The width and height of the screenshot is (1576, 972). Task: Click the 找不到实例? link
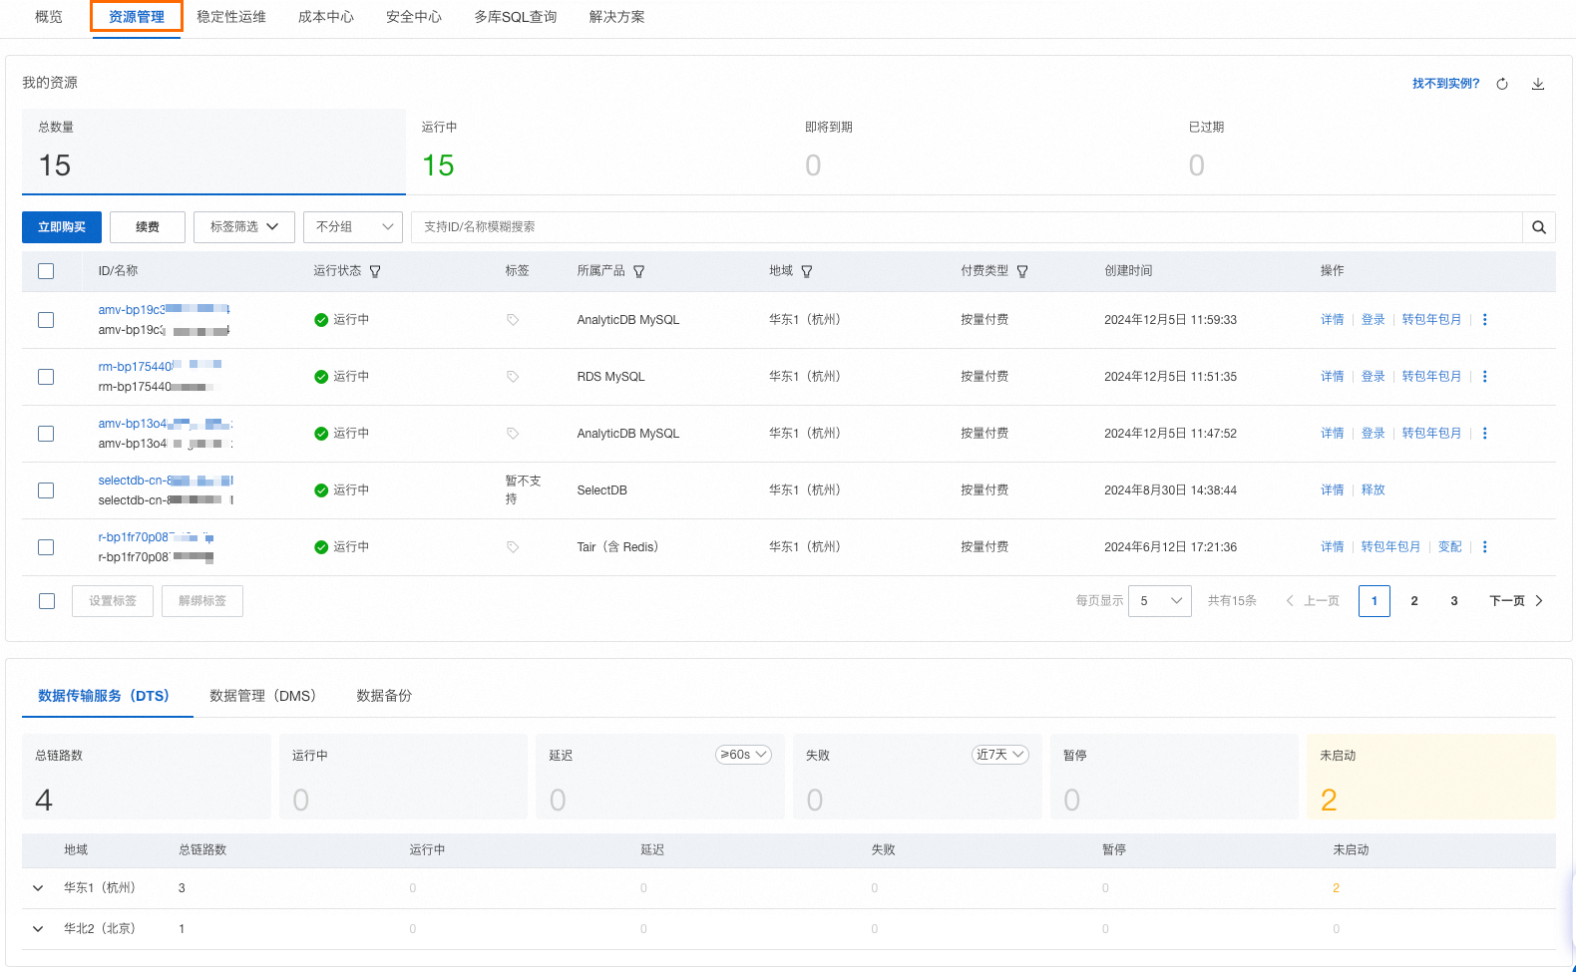1446,84
